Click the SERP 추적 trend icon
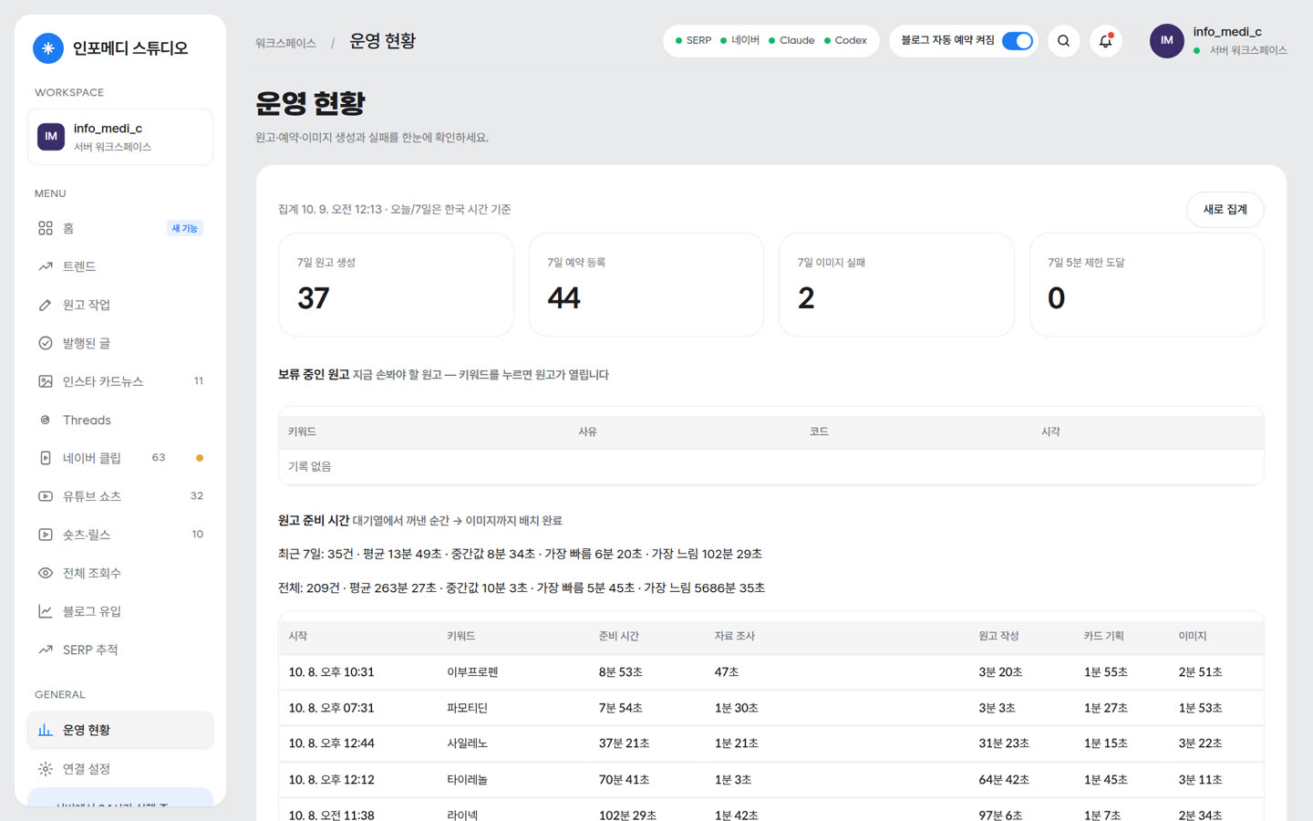 tap(46, 650)
